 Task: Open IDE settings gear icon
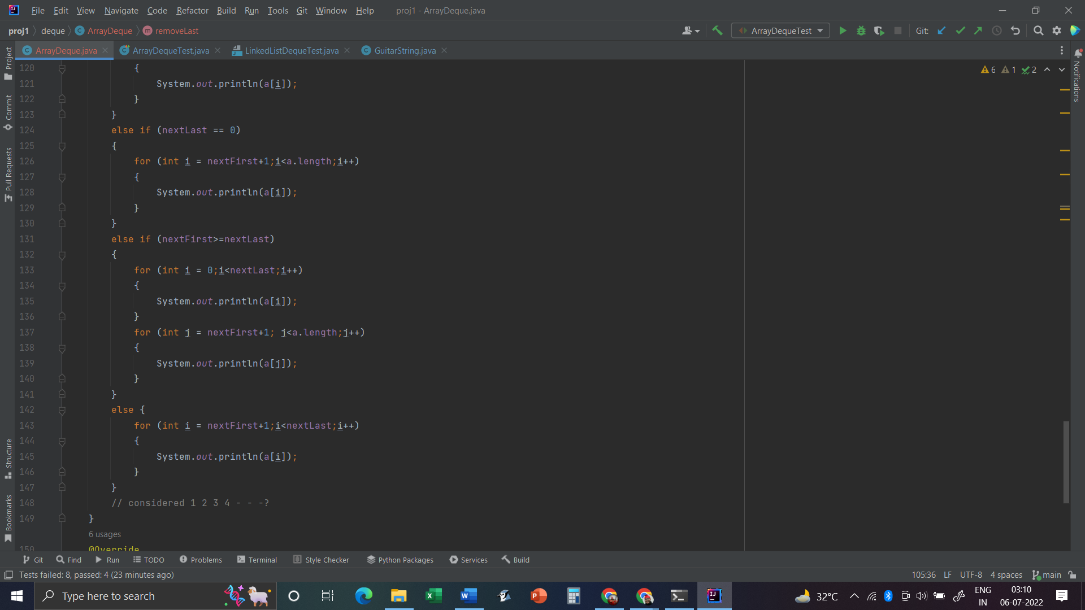(1057, 31)
